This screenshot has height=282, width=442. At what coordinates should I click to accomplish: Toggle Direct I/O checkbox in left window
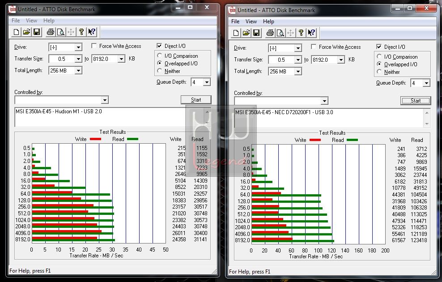click(x=159, y=46)
